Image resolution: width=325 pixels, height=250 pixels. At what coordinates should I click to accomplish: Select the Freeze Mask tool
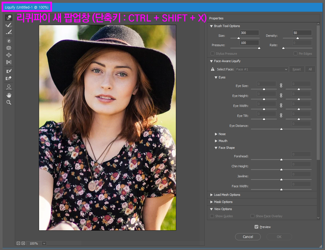[9, 71]
